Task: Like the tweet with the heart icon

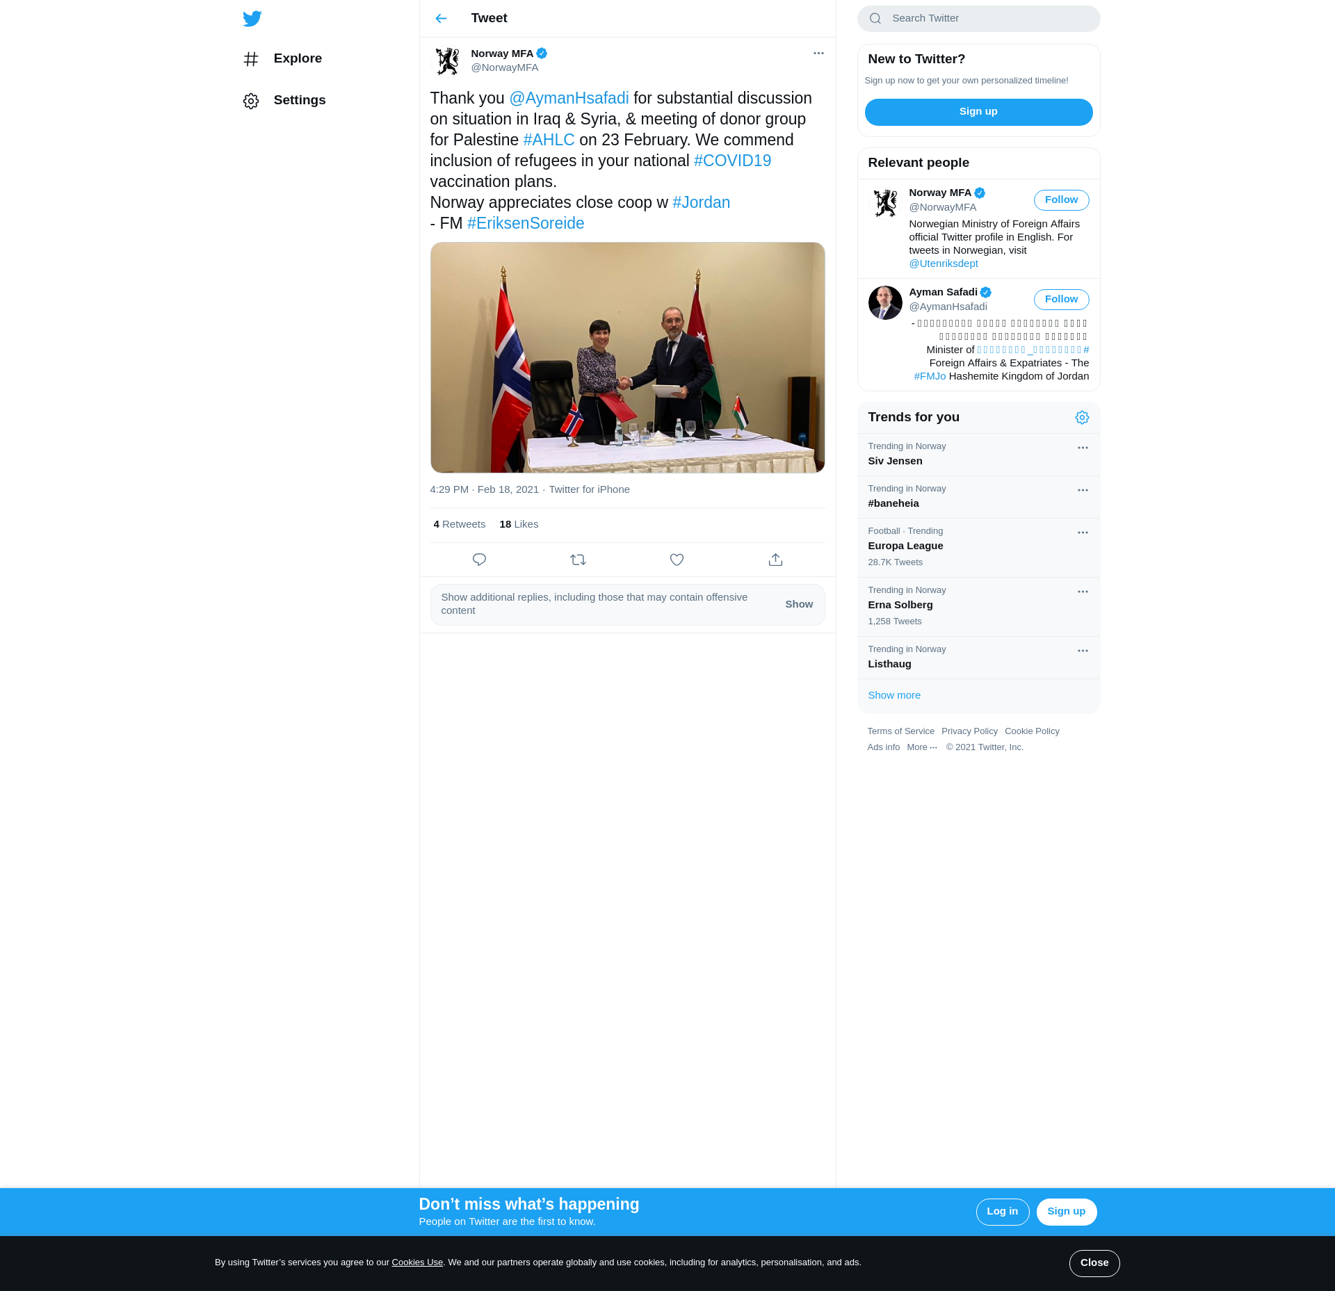Action: 677,560
